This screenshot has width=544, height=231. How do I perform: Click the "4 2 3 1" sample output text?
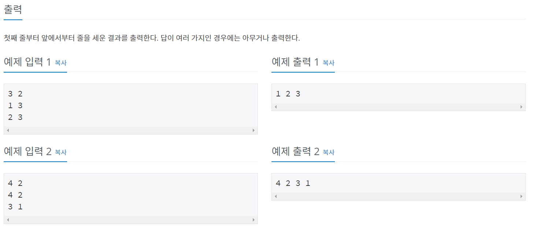pyautogui.click(x=293, y=183)
